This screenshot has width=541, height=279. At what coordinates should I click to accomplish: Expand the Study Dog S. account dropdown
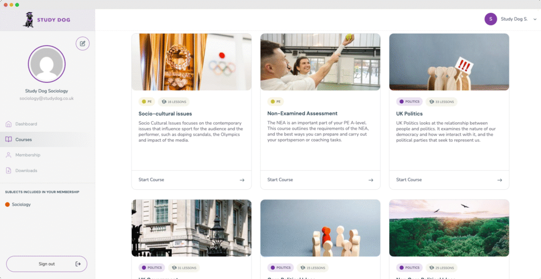tap(535, 20)
